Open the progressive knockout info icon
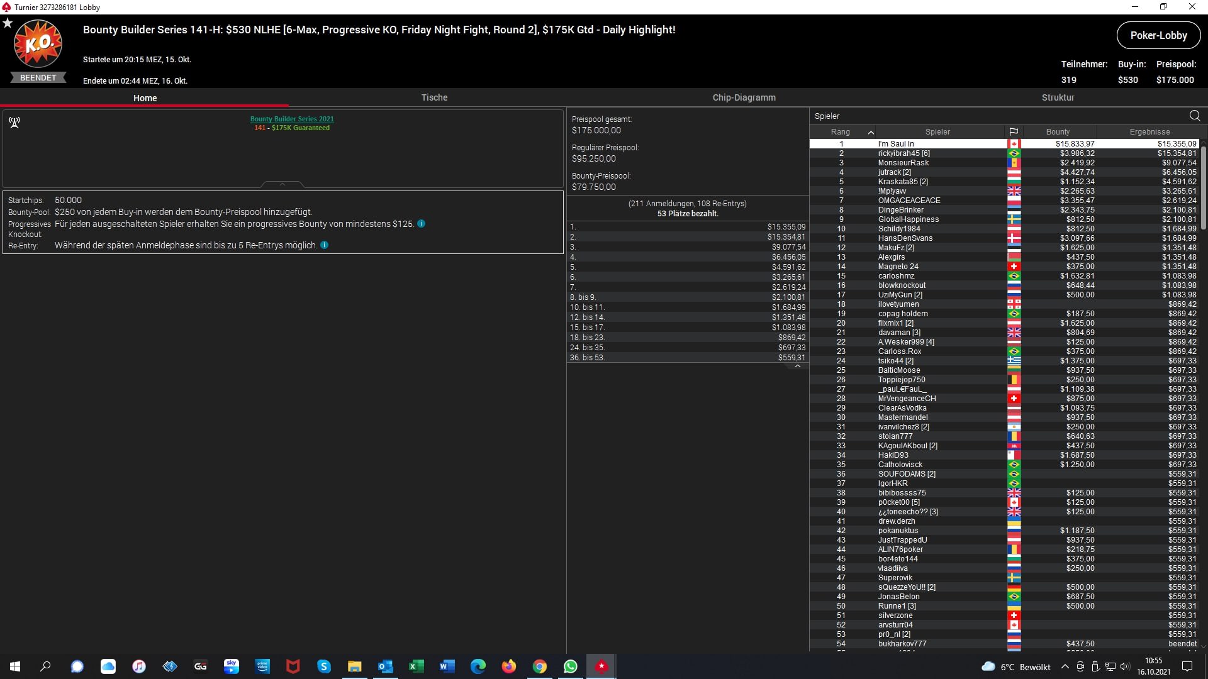The image size is (1208, 679). point(422,224)
